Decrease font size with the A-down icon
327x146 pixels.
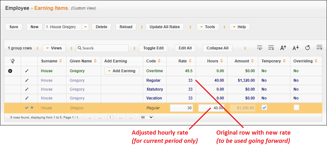pos(296,48)
